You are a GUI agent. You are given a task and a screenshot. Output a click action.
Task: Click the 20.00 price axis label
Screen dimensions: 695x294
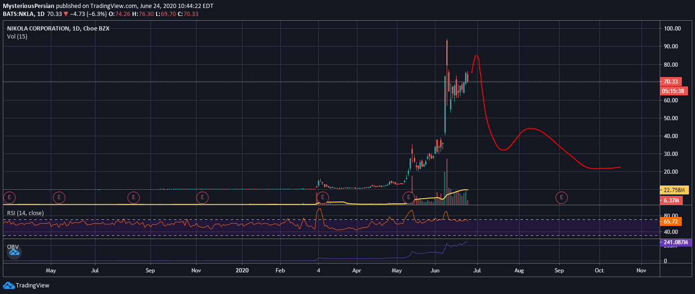coord(671,171)
